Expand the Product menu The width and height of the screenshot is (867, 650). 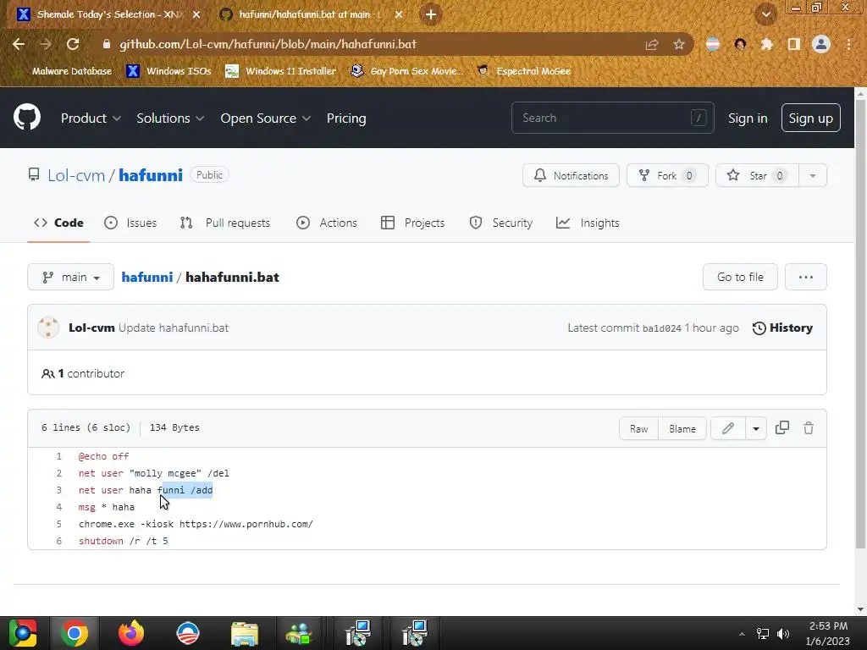pos(91,118)
